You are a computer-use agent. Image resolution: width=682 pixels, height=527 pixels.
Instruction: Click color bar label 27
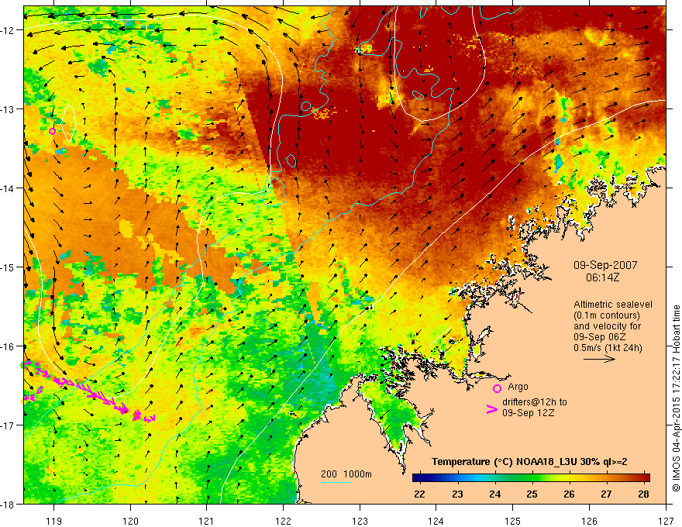pyautogui.click(x=606, y=494)
